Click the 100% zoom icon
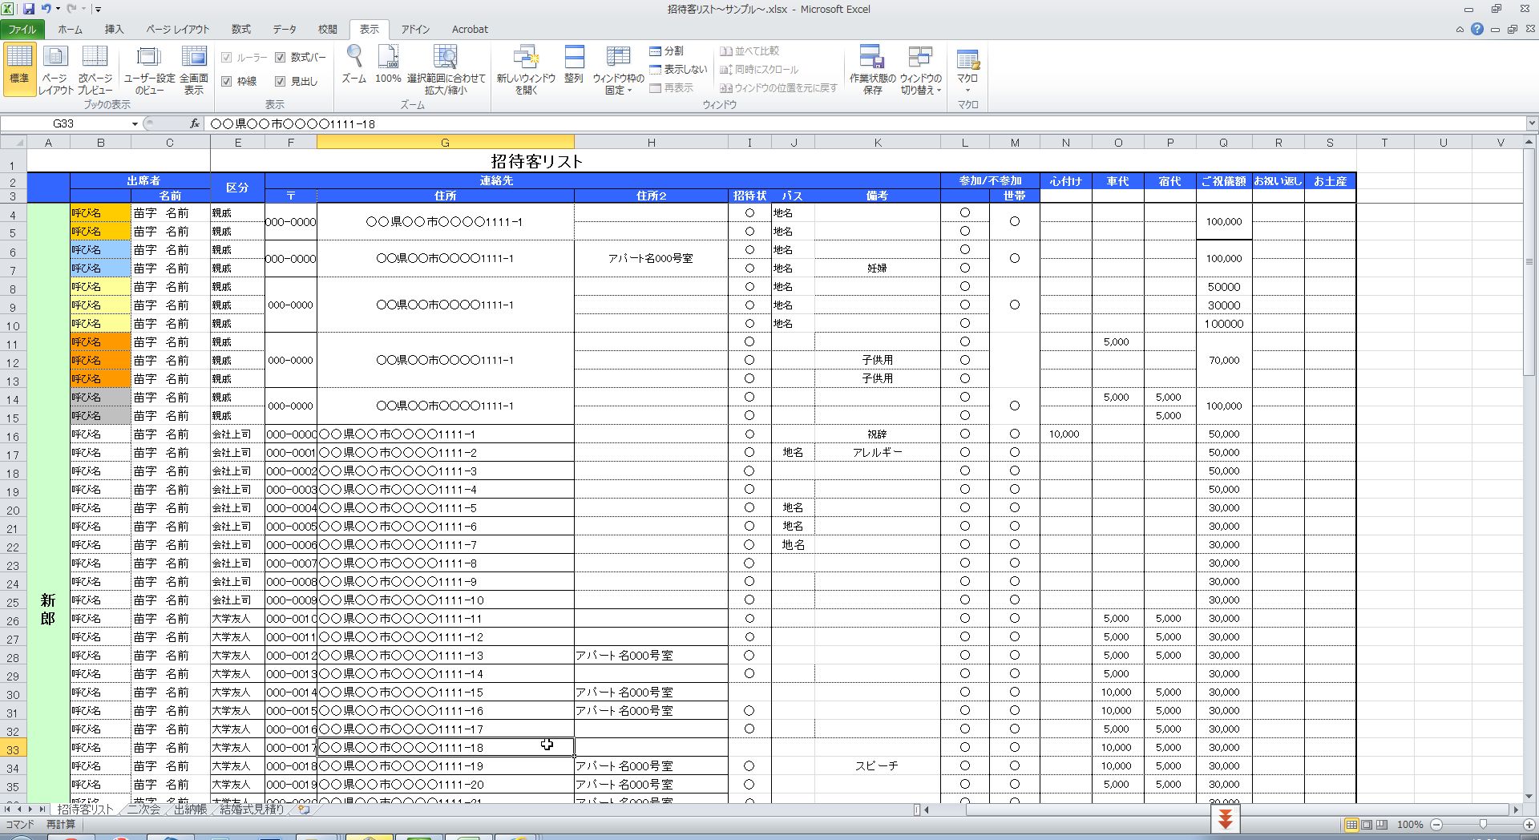The height and width of the screenshot is (840, 1539). click(x=388, y=58)
